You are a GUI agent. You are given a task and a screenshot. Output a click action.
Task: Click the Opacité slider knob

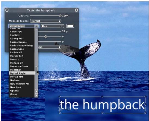point(60,16)
